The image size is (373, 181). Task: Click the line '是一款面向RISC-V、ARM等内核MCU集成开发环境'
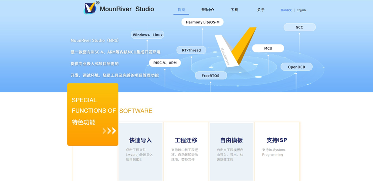(x=115, y=52)
